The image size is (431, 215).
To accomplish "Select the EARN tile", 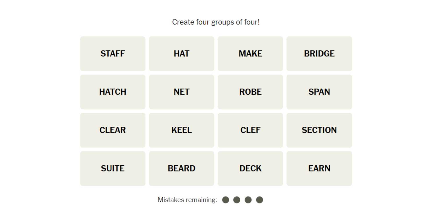I will click(319, 169).
